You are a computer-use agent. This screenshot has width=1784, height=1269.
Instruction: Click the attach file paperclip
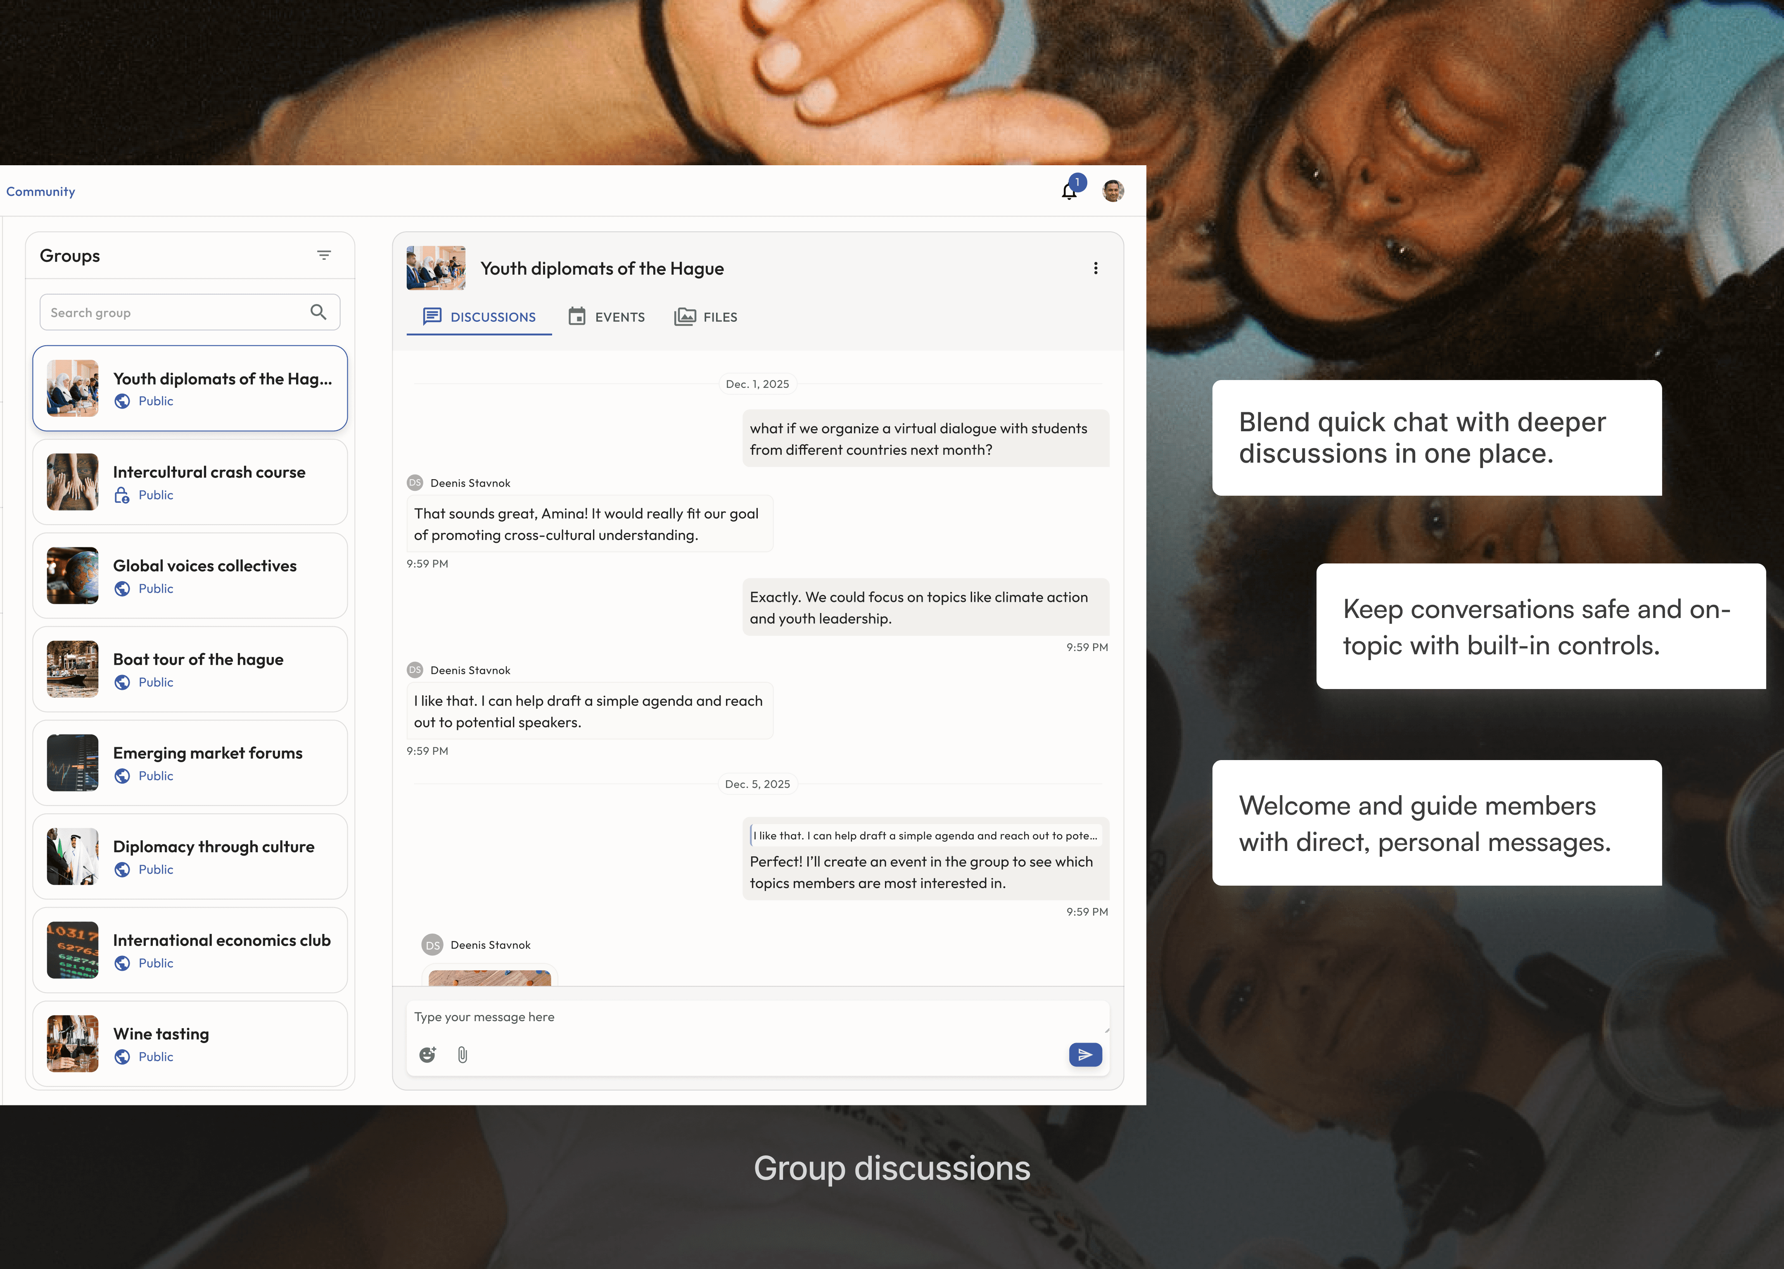tap(463, 1055)
